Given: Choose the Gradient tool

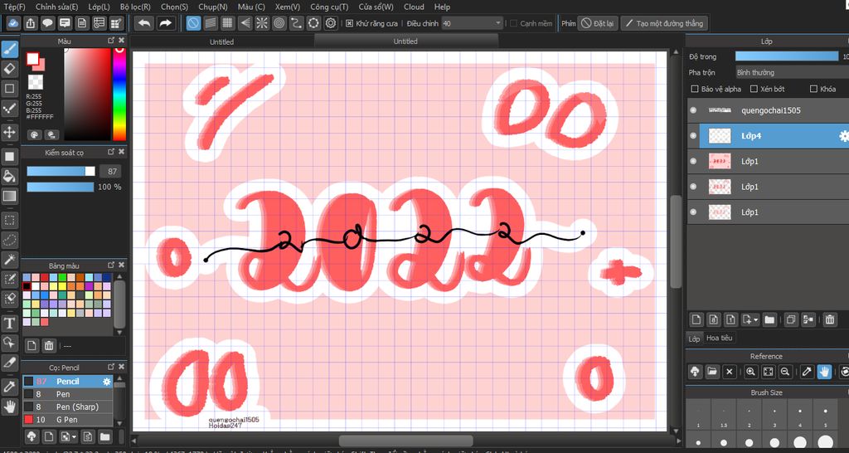Looking at the screenshot, I should tap(10, 196).
